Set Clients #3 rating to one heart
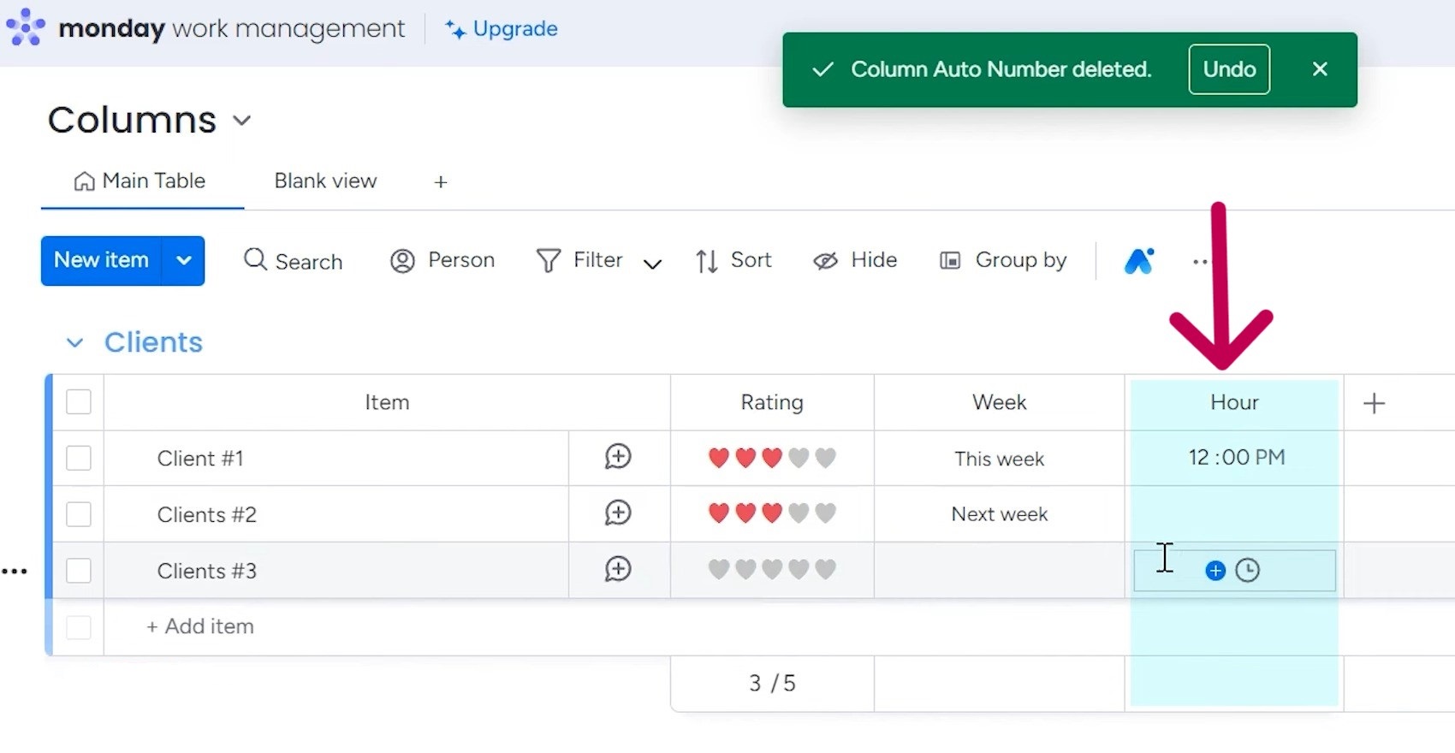Viewport: 1455px width, 753px height. 719,570
